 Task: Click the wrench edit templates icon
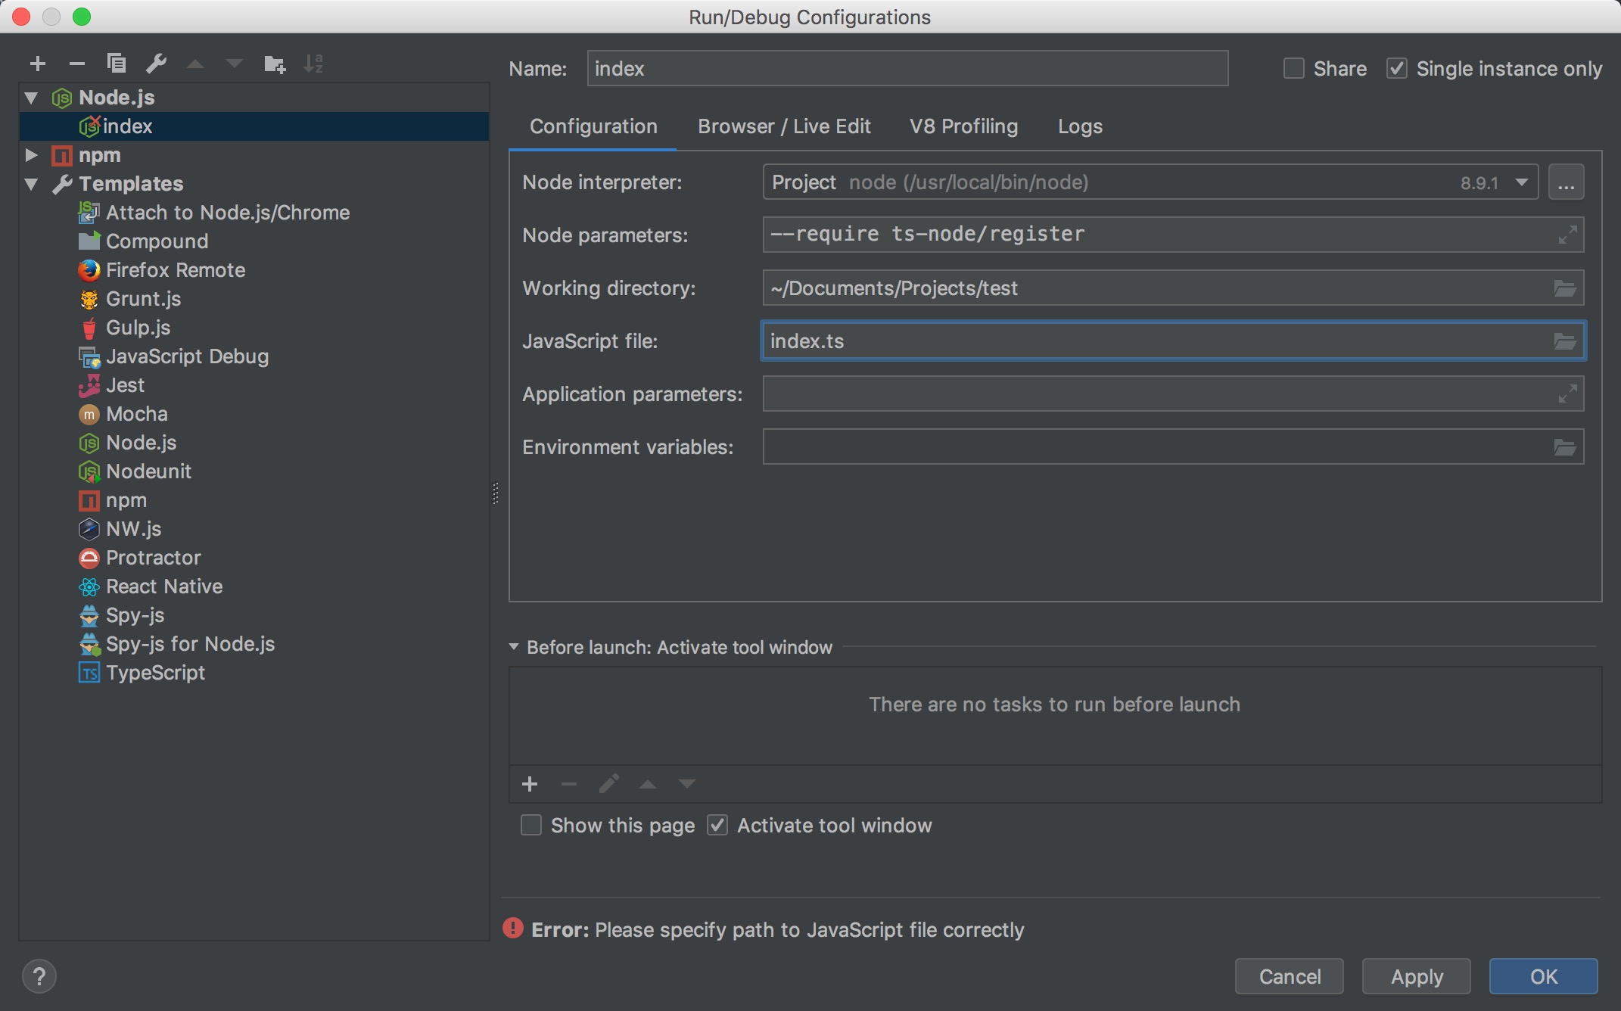(x=156, y=64)
